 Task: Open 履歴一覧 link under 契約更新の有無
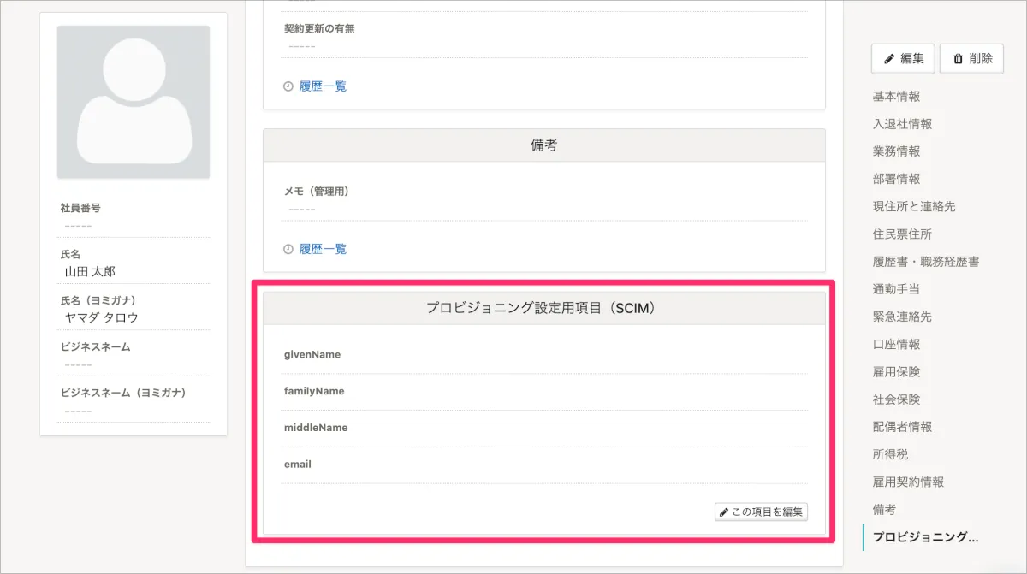pos(323,86)
